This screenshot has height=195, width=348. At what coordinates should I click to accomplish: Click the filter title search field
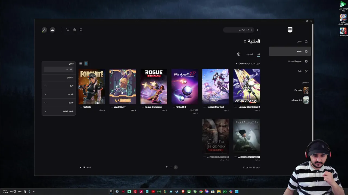pos(58,69)
